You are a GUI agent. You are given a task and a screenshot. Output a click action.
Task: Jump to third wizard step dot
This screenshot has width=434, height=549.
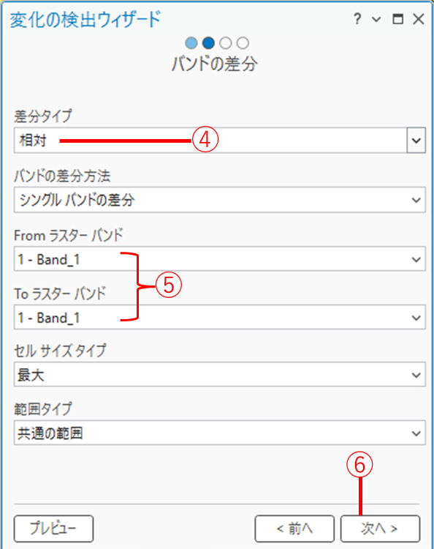225,43
